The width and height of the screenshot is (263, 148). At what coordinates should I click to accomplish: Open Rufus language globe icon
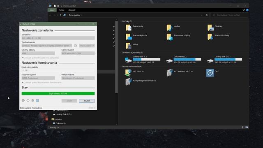click(x=23, y=100)
